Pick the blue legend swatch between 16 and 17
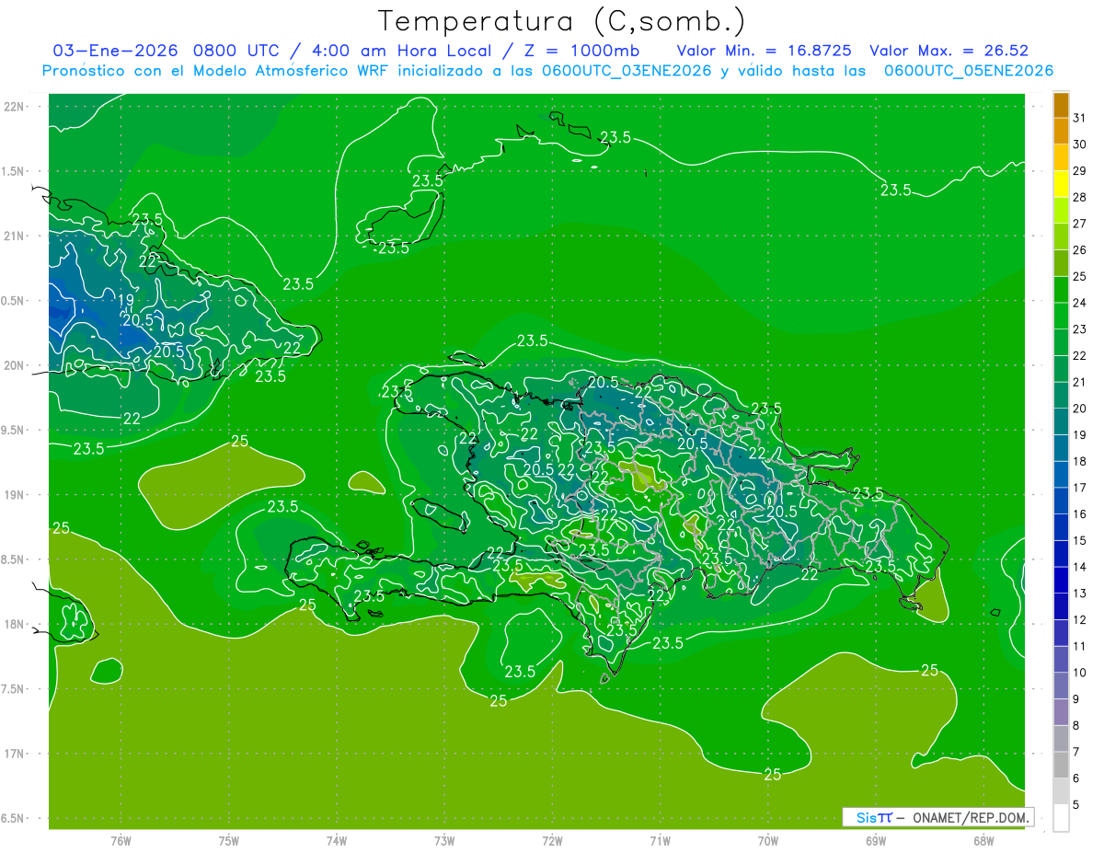The width and height of the screenshot is (1104, 853). pos(1061,501)
